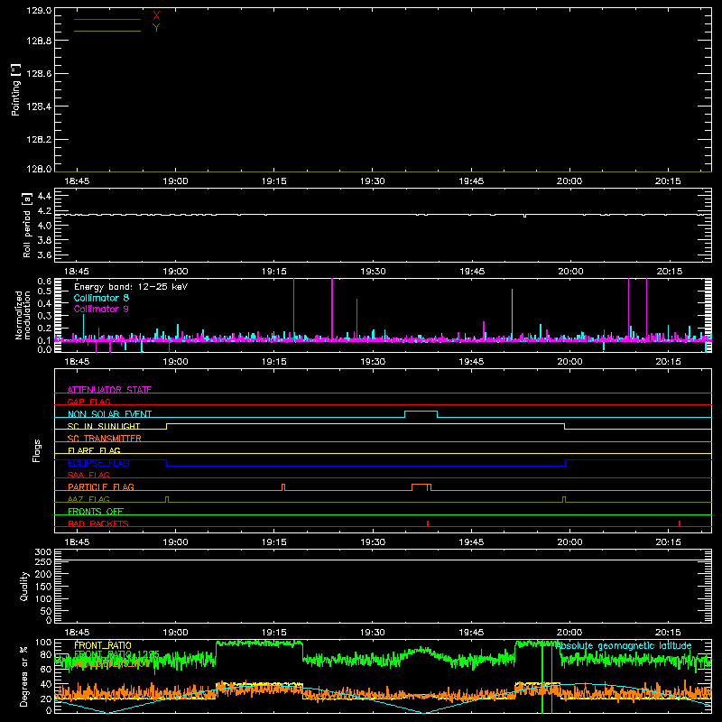Select the ECLIPSE_FLAG flag label
The width and height of the screenshot is (722, 722).
[x=98, y=463]
